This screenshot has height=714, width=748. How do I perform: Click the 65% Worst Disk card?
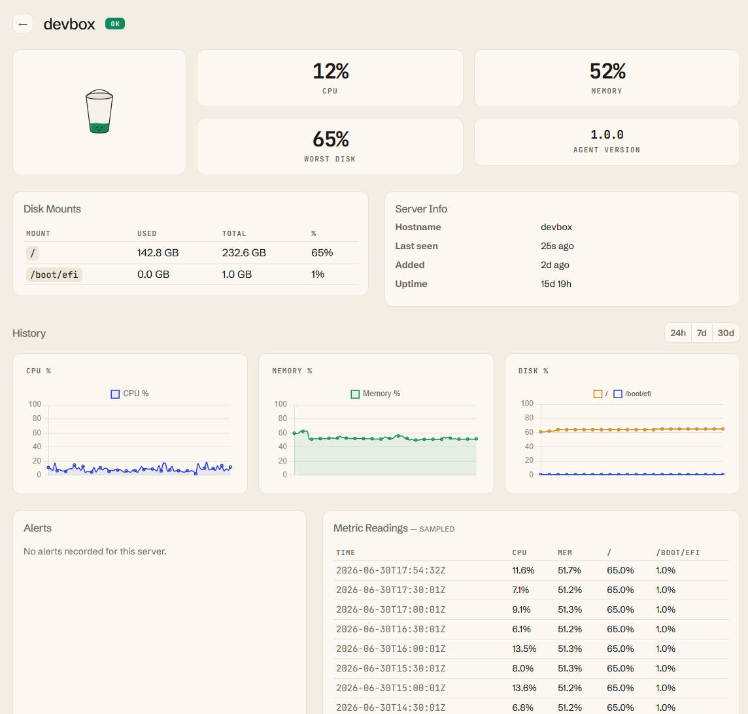330,146
